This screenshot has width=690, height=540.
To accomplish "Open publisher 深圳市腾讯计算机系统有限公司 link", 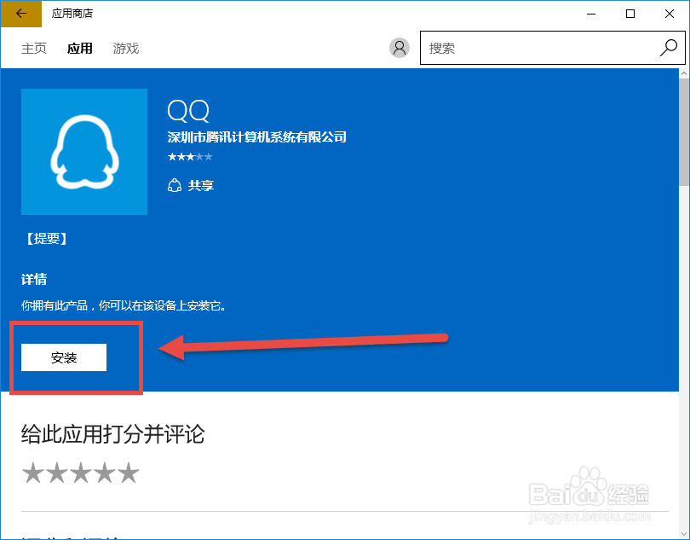I will coord(257,137).
